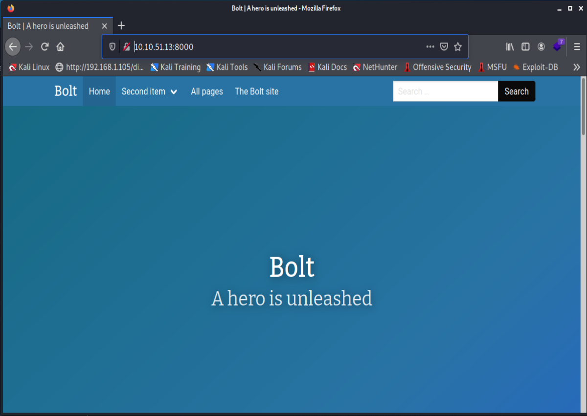This screenshot has height=416, width=587.
Task: Open the insecure connection lock icon
Action: click(x=127, y=47)
